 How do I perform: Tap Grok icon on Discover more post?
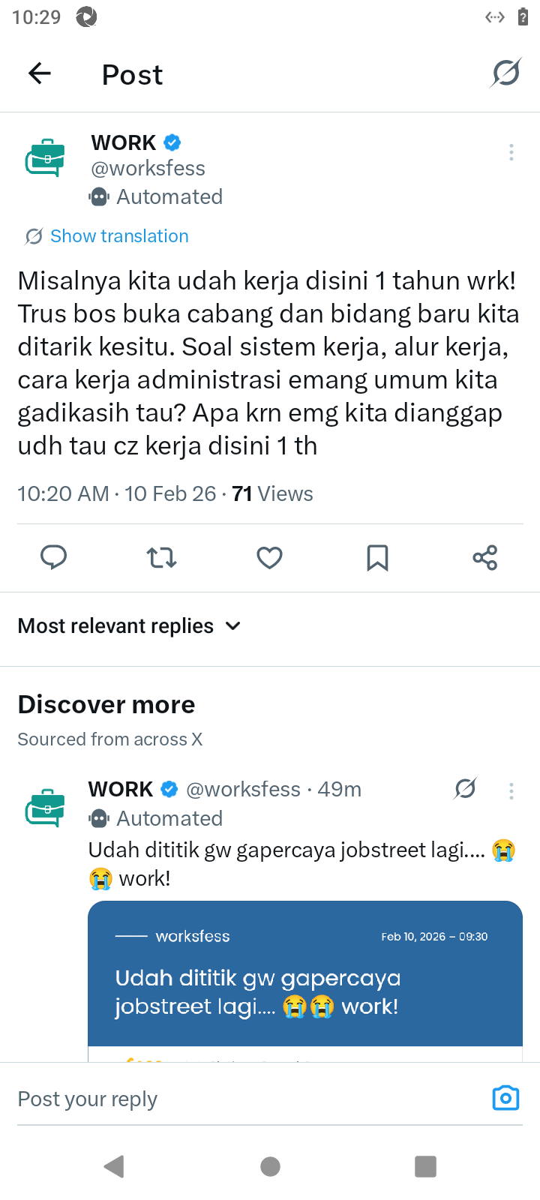pos(465,789)
